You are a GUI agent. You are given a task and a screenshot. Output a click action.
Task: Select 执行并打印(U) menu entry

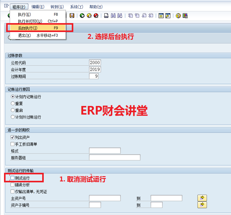coord(30,21)
